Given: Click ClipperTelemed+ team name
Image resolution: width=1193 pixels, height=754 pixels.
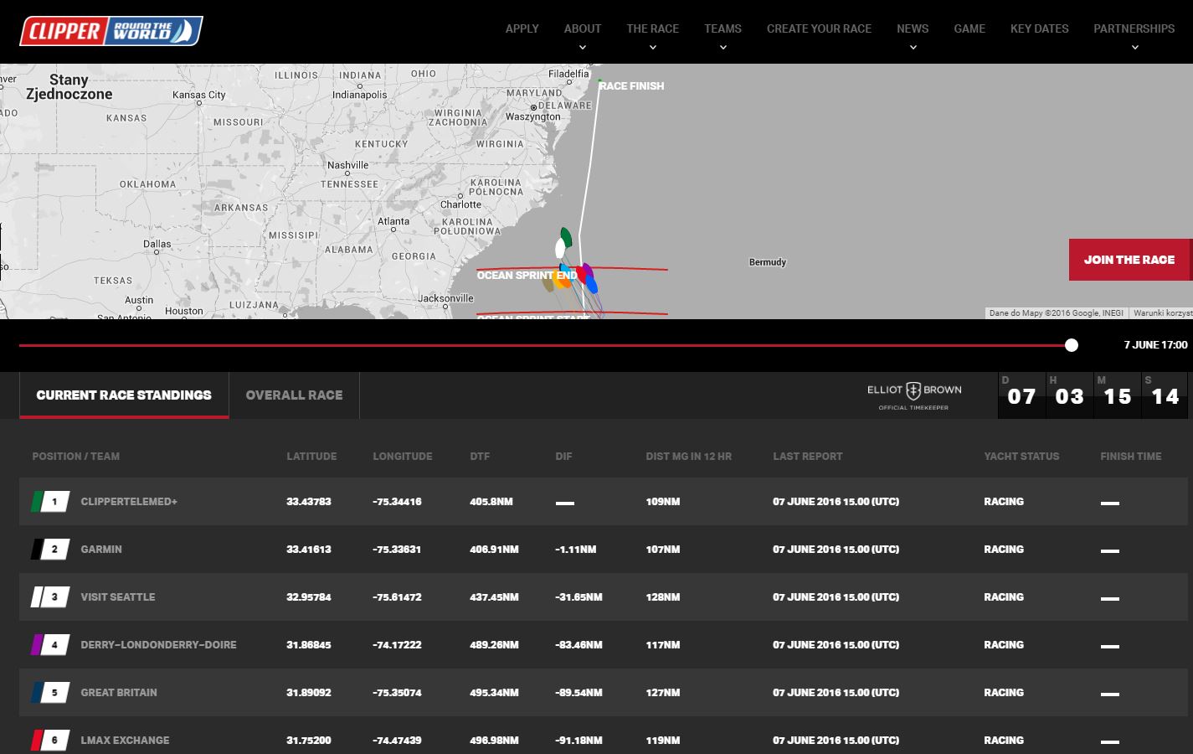Looking at the screenshot, I should point(129,502).
